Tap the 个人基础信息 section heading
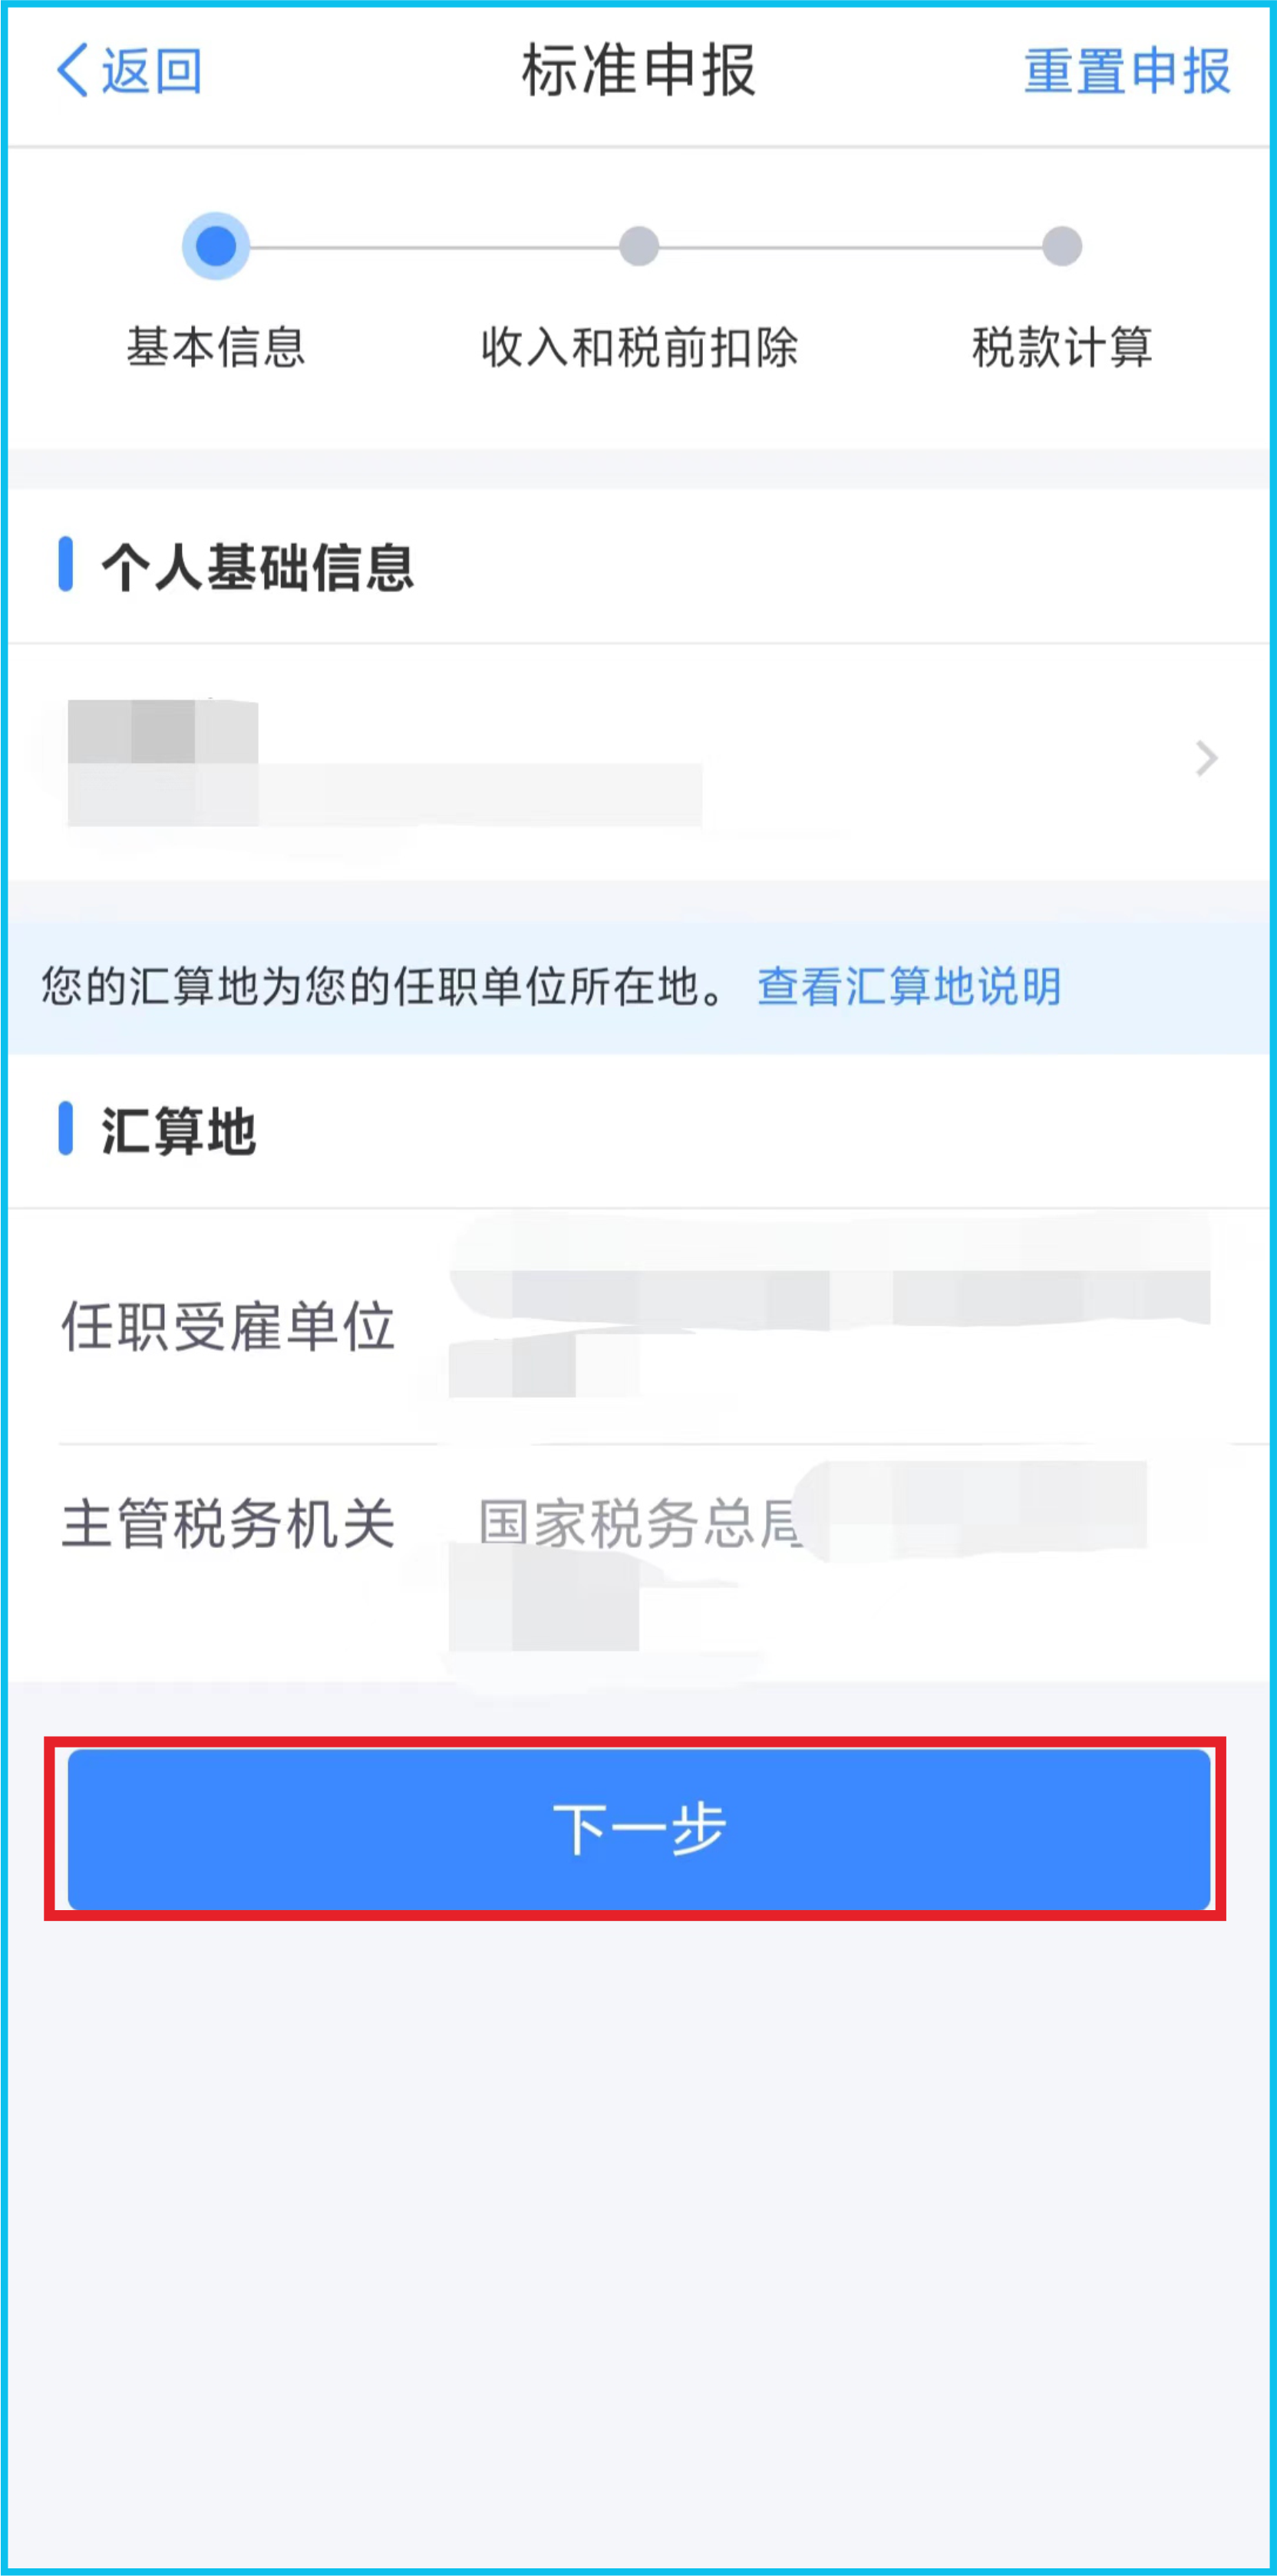The image size is (1277, 2576). [257, 567]
